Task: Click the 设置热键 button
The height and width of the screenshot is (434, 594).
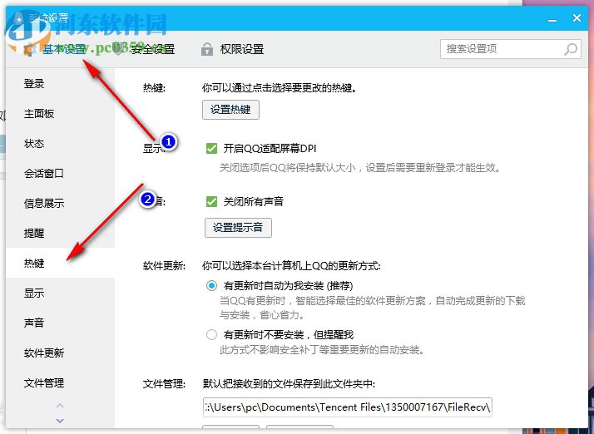Action: click(x=230, y=110)
